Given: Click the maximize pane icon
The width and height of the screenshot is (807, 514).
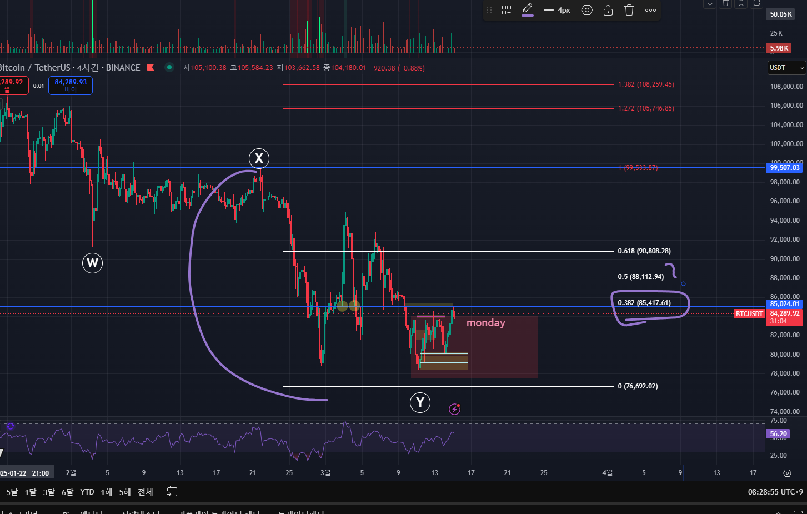Looking at the screenshot, I should tap(756, 3).
